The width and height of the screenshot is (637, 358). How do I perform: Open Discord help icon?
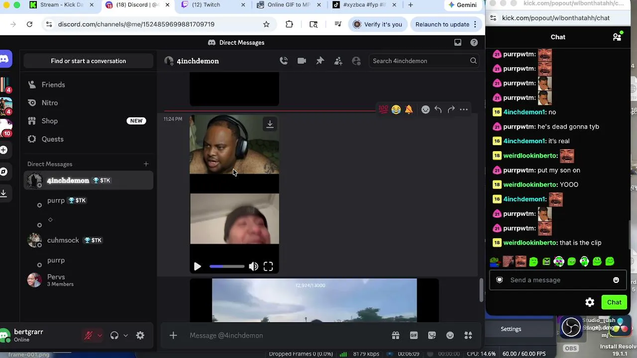[474, 42]
